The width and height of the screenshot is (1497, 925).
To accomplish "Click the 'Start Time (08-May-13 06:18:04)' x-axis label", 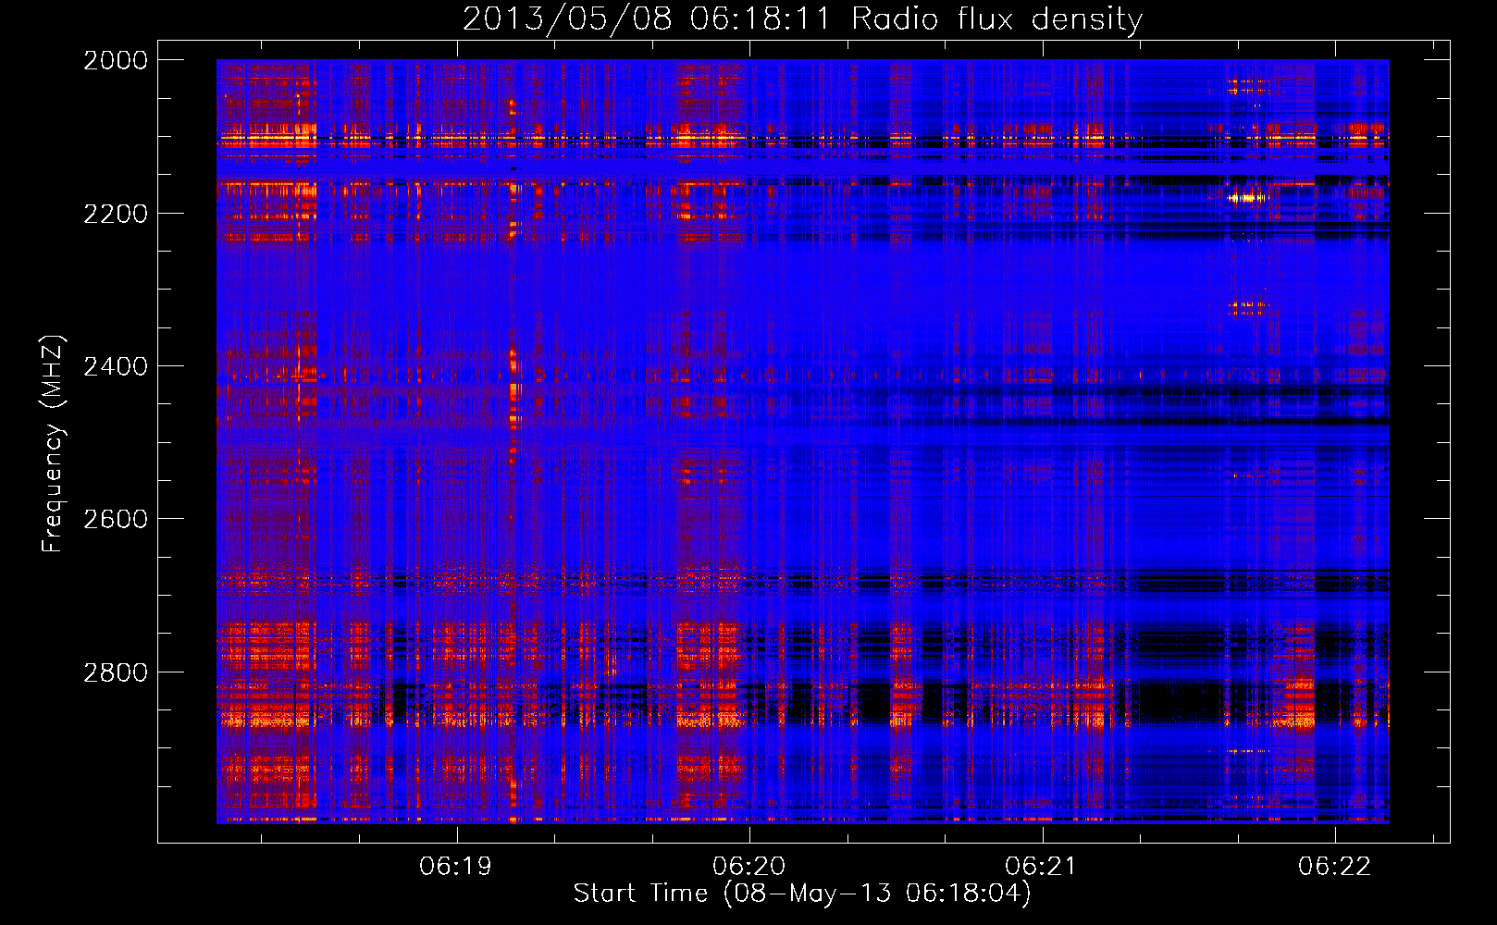I will pos(802,894).
